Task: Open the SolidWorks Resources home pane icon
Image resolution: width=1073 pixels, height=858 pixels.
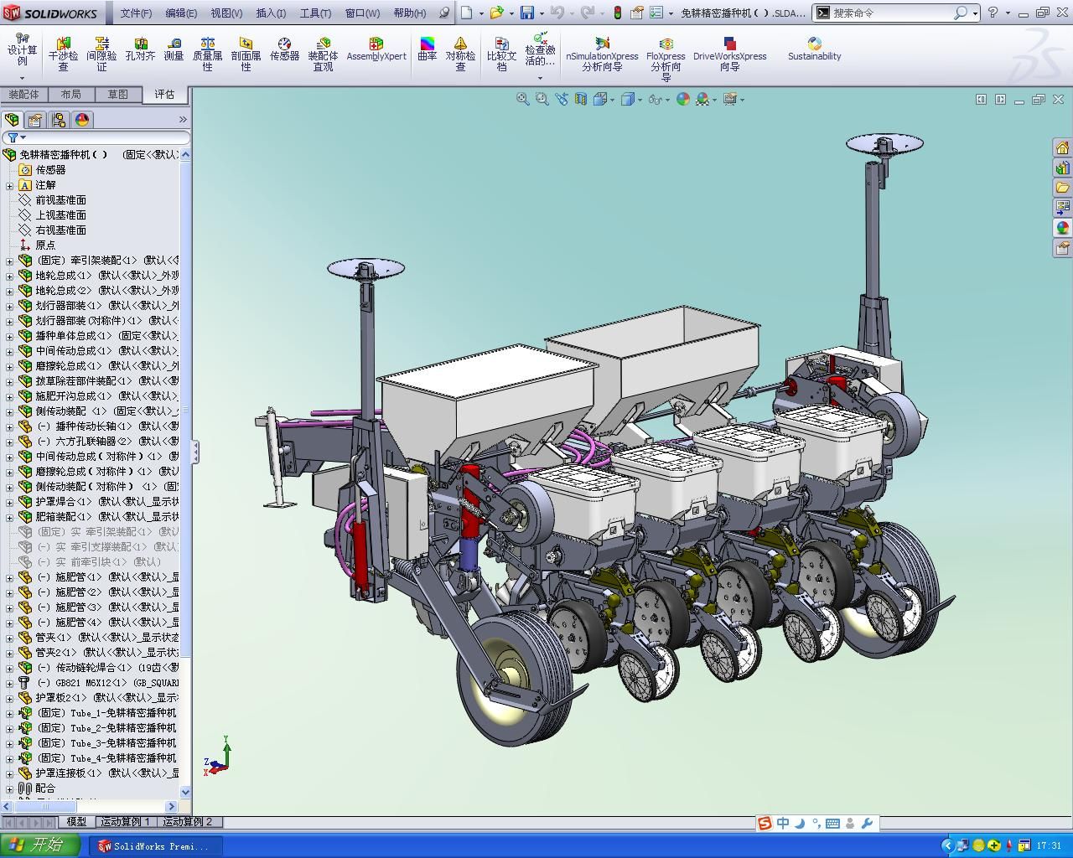Action: click(1062, 147)
